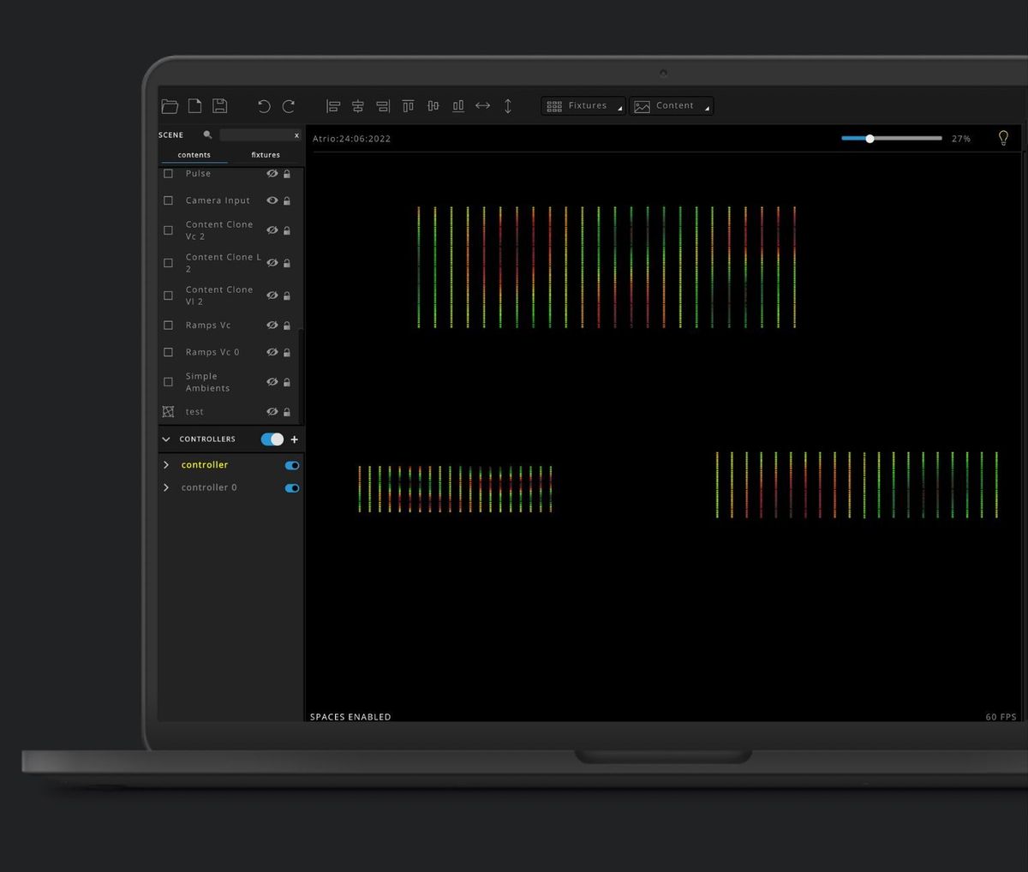Viewport: 1028px width, 872px height.
Task: Select the Simple Ambients label
Action: (x=207, y=382)
